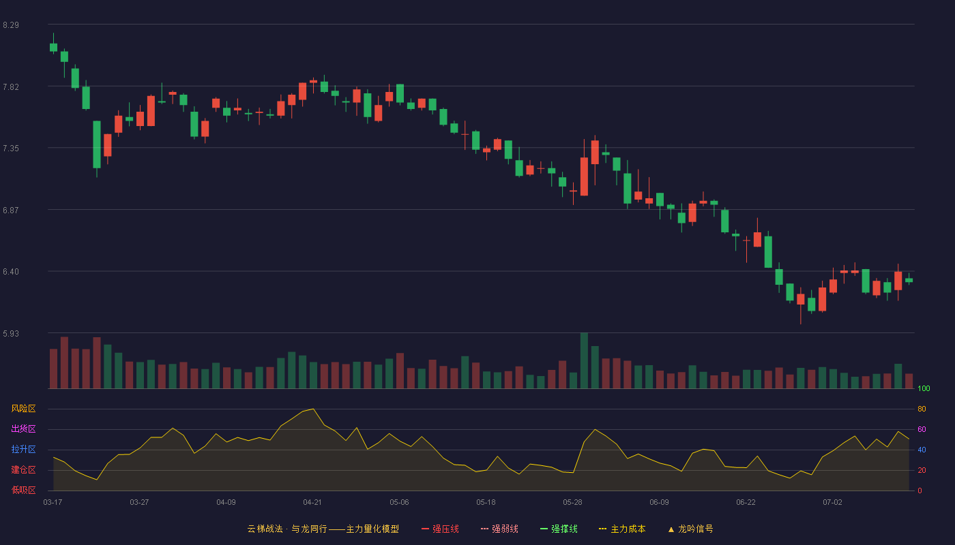Click the 03-17 date axis marker
The width and height of the screenshot is (955, 545).
(53, 502)
